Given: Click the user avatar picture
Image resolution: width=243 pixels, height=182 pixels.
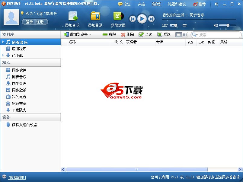Looking at the screenshot, I should [x=11, y=17].
